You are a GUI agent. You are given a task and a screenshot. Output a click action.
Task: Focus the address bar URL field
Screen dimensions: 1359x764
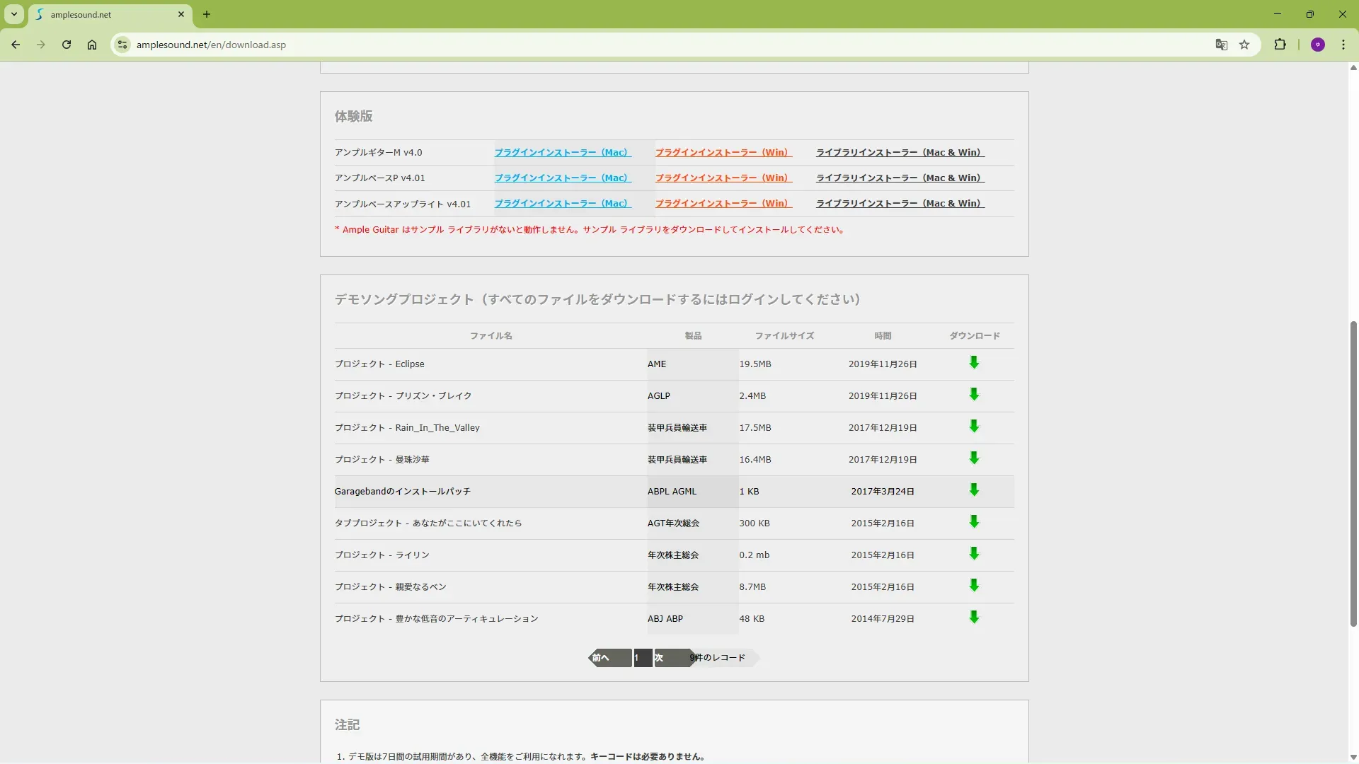click(495, 45)
